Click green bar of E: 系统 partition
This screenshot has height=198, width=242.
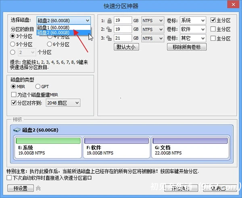48,141
